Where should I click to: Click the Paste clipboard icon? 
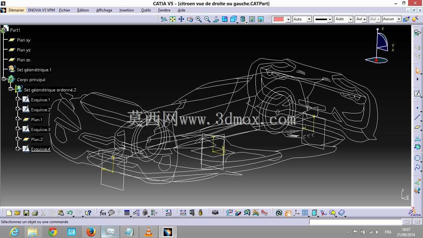coord(61,213)
